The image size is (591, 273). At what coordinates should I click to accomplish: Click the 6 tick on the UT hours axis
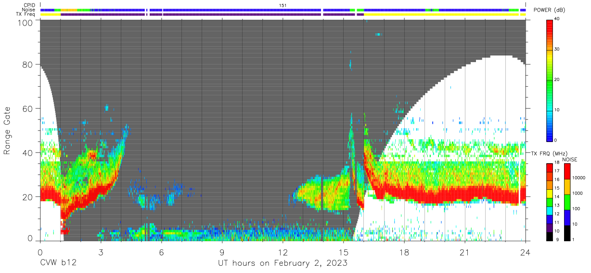(x=162, y=252)
